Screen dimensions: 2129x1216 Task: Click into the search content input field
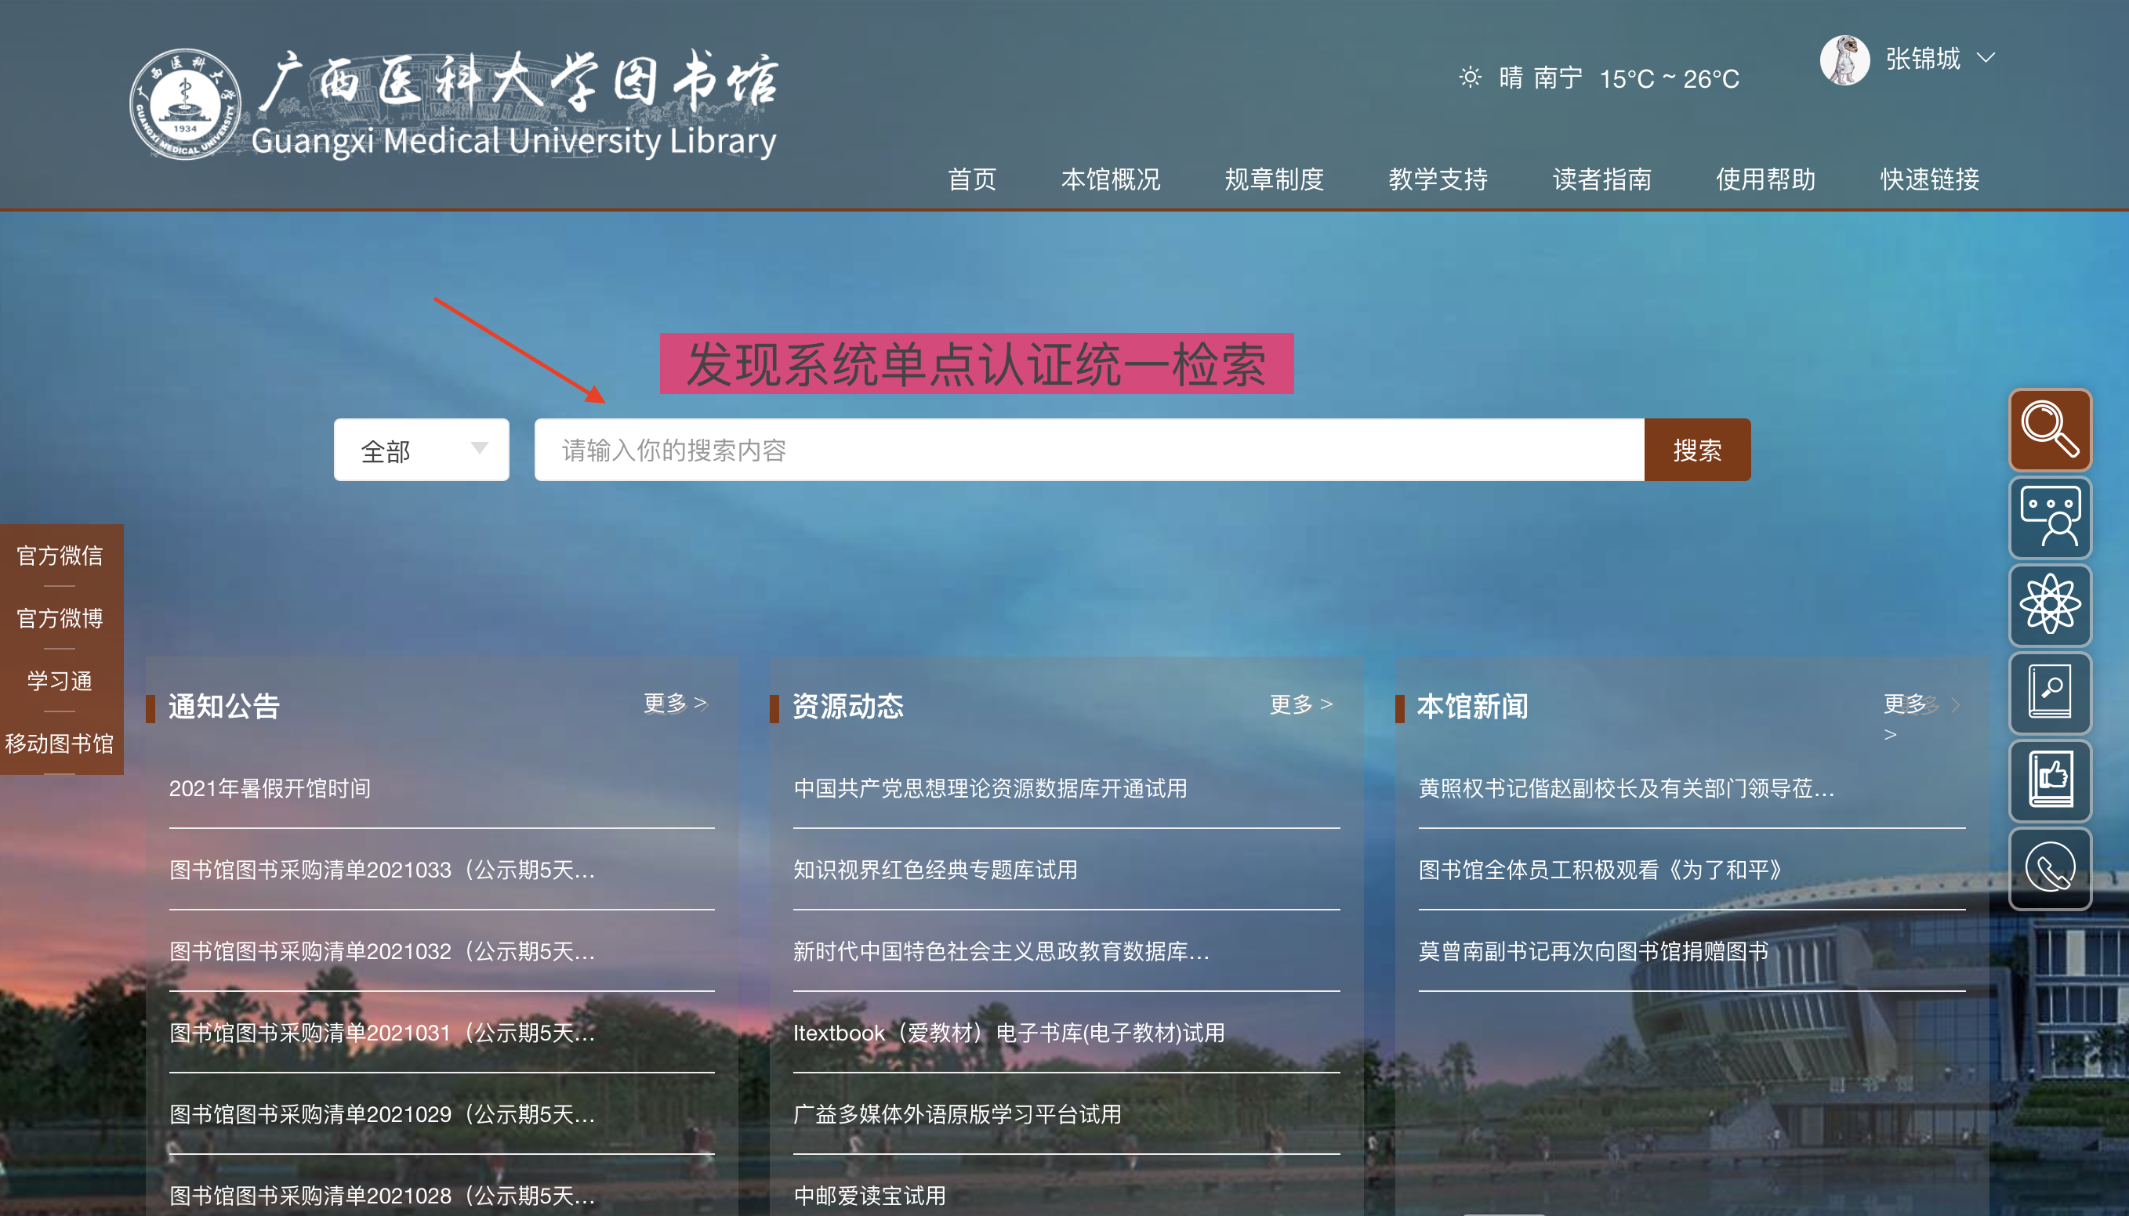pyautogui.click(x=1088, y=451)
